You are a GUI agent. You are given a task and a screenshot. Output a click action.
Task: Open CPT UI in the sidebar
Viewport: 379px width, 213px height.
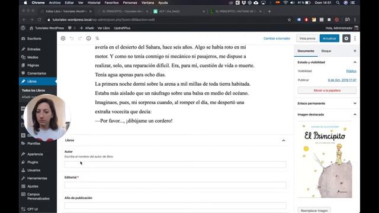pyautogui.click(x=33, y=209)
